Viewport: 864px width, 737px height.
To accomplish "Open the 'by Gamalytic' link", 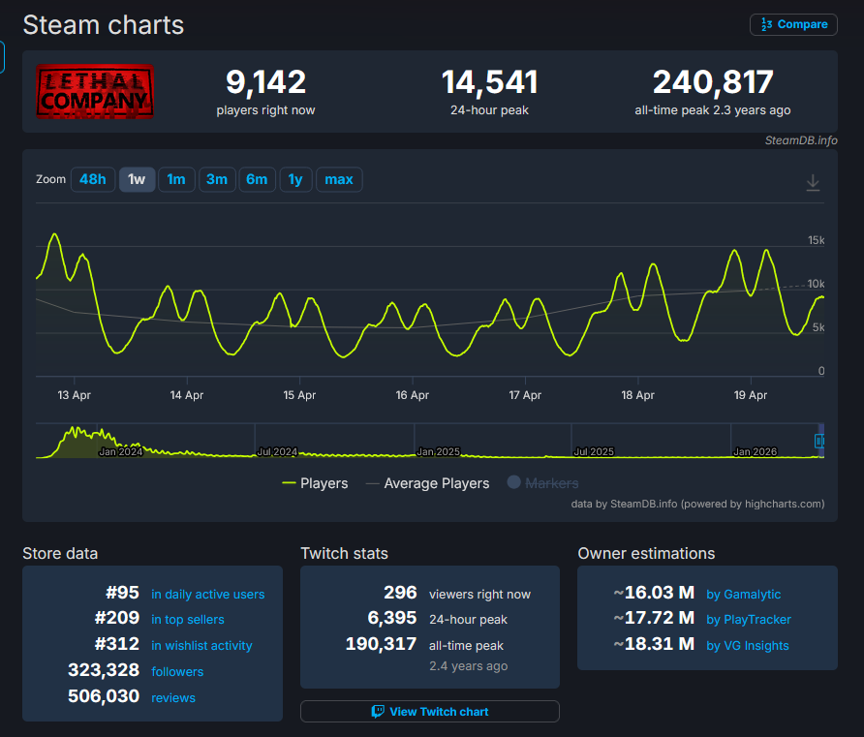I will [743, 595].
